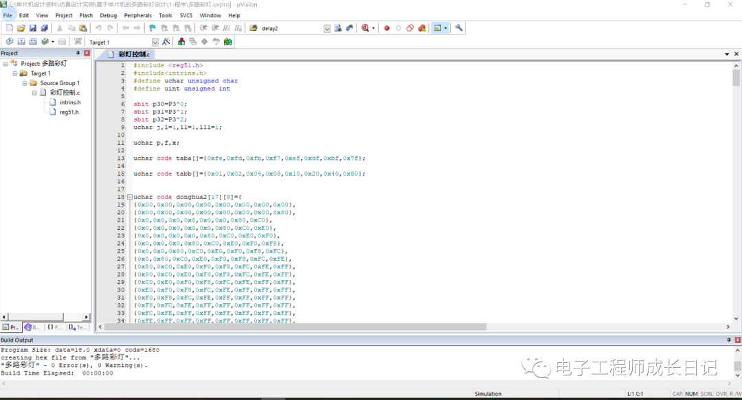Image resolution: width=742 pixels, height=400 pixels.
Task: Click Manage Run-Time Environment diamond icon
Action: click(205, 42)
